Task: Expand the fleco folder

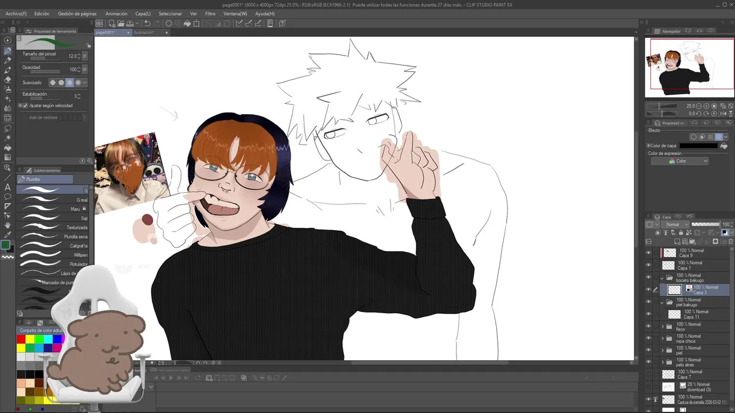Action: [x=662, y=326]
